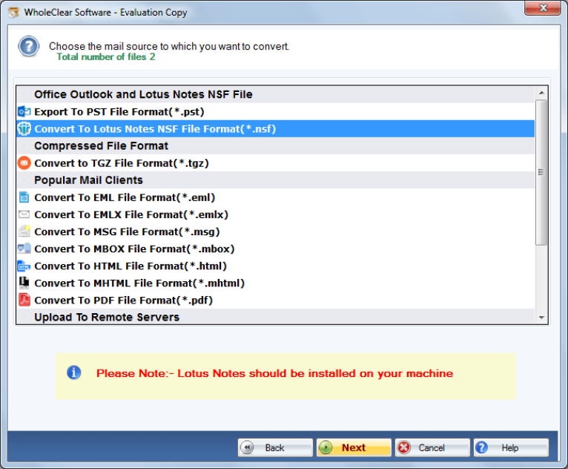Click the MHTML file format icon
568x469 pixels.
coord(24,283)
